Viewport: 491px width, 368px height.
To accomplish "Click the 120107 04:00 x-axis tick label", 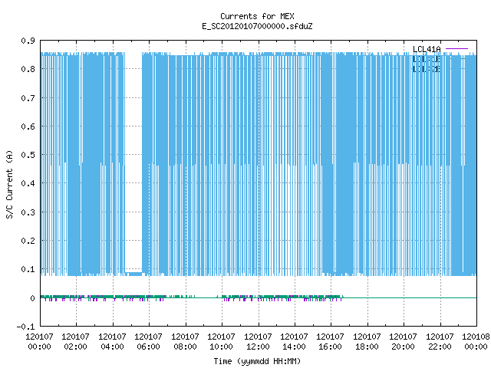I will click(x=112, y=342).
